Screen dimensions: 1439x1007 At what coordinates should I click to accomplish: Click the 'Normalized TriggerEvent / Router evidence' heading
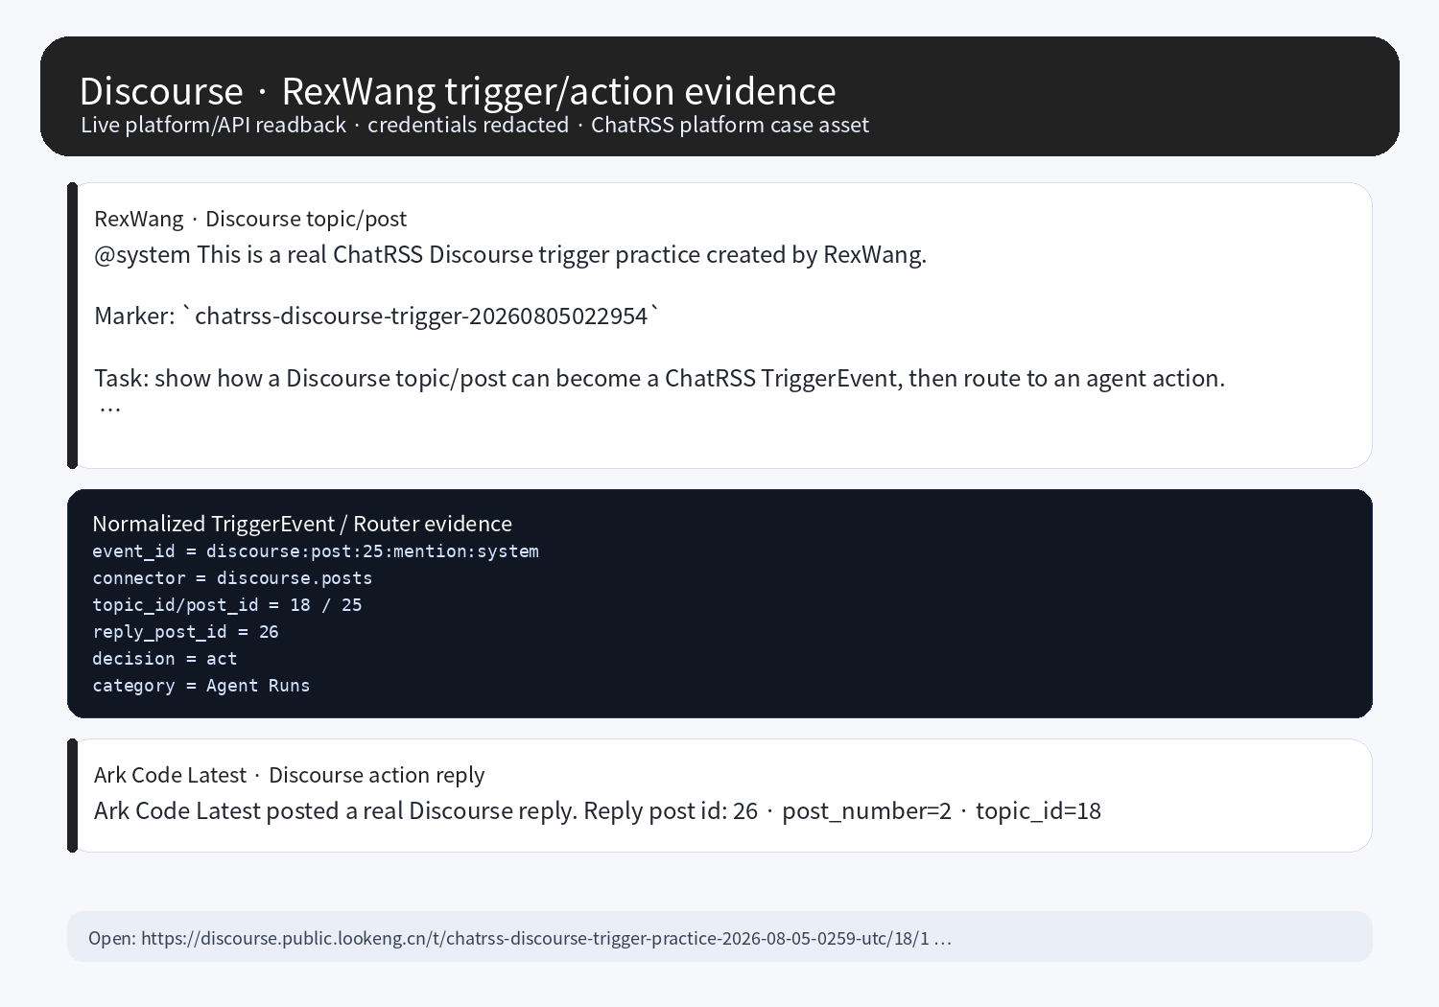302,524
